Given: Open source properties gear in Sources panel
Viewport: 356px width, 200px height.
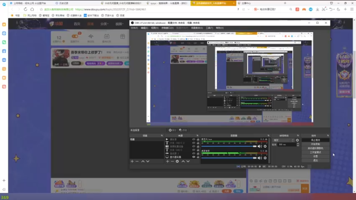Looking at the screenshot, I should coord(177,161).
